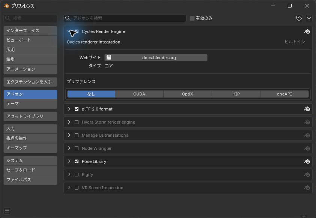Viewport: 316px width, 218px height.
Task: Open the アセットライブラリ section
Action: coord(30,116)
